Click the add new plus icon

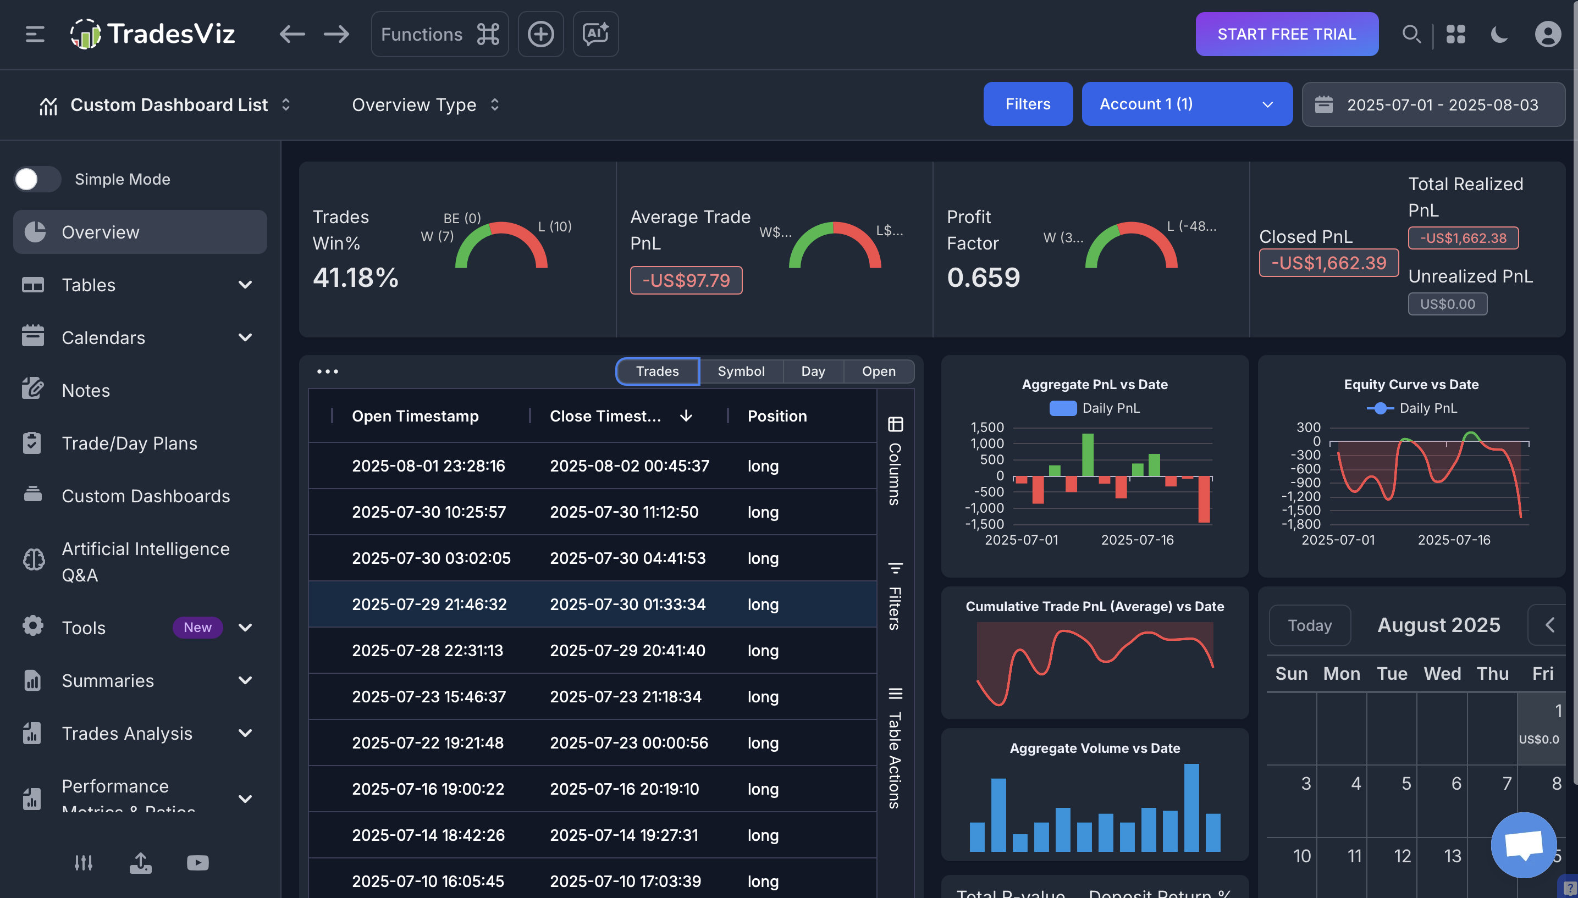click(x=540, y=34)
